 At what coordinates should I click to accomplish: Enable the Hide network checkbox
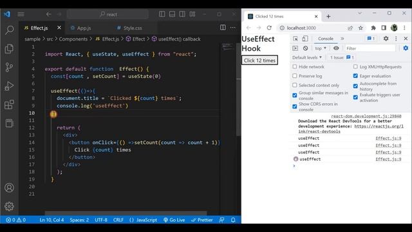[295, 67]
